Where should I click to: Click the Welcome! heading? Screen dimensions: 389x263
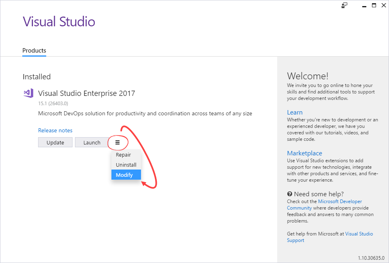(308, 76)
